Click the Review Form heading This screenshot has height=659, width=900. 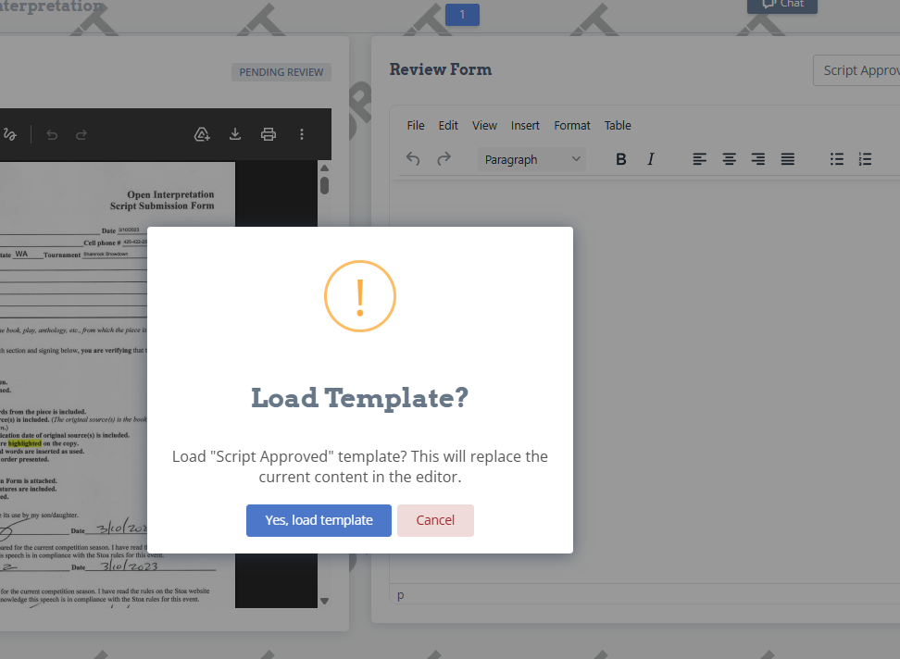pyautogui.click(x=440, y=69)
